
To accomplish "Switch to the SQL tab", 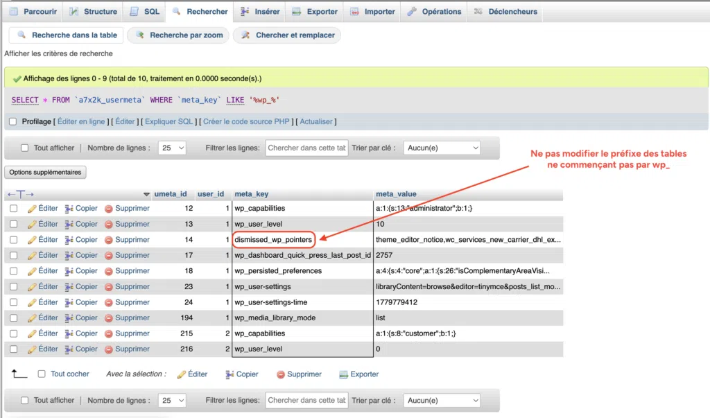I will [144, 11].
